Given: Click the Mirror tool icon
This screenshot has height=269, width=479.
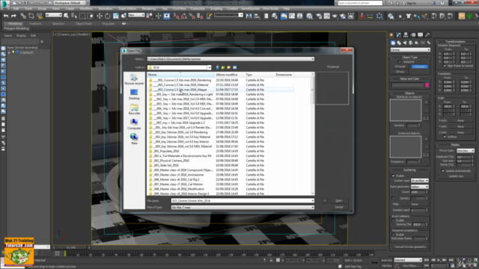Looking at the screenshot, I should (x=248, y=16).
